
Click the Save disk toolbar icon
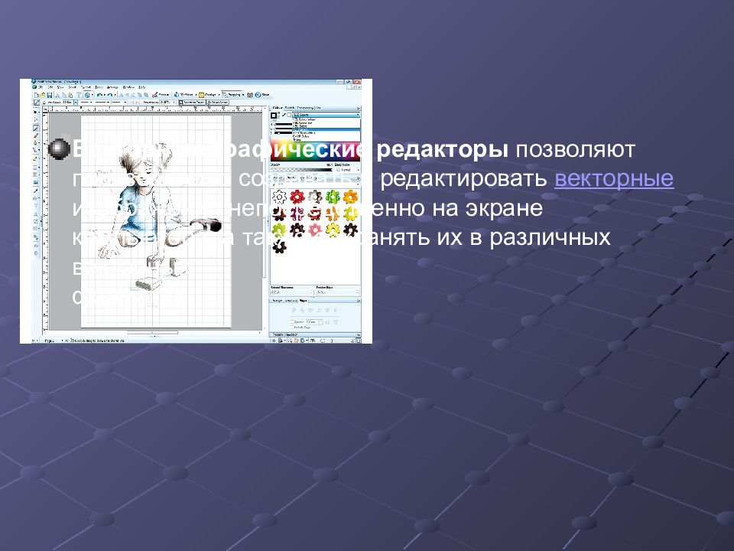pos(50,95)
